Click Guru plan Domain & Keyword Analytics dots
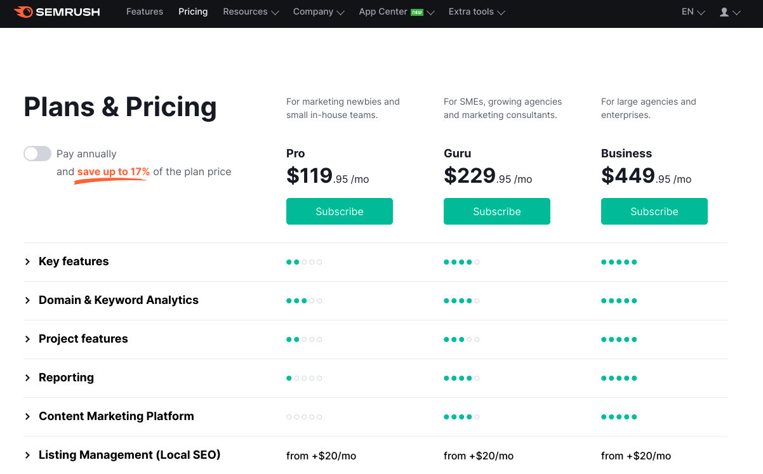763x474 pixels. (x=461, y=301)
